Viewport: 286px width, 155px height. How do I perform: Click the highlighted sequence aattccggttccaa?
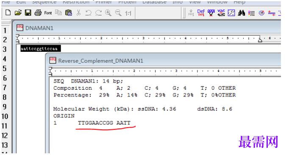(x=41, y=48)
